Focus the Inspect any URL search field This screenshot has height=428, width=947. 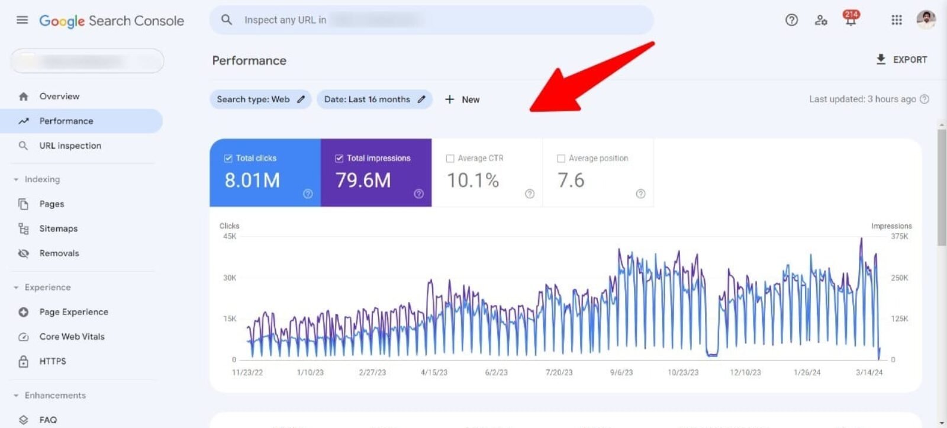431,20
